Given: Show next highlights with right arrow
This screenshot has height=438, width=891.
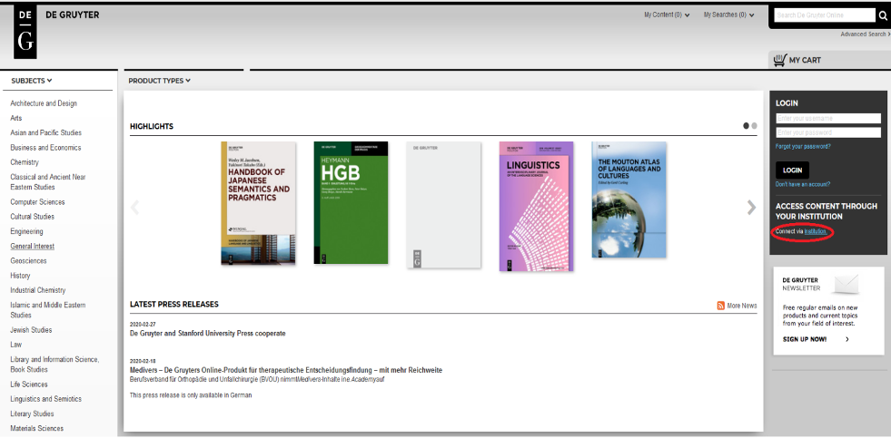Looking at the screenshot, I should coord(751,207).
